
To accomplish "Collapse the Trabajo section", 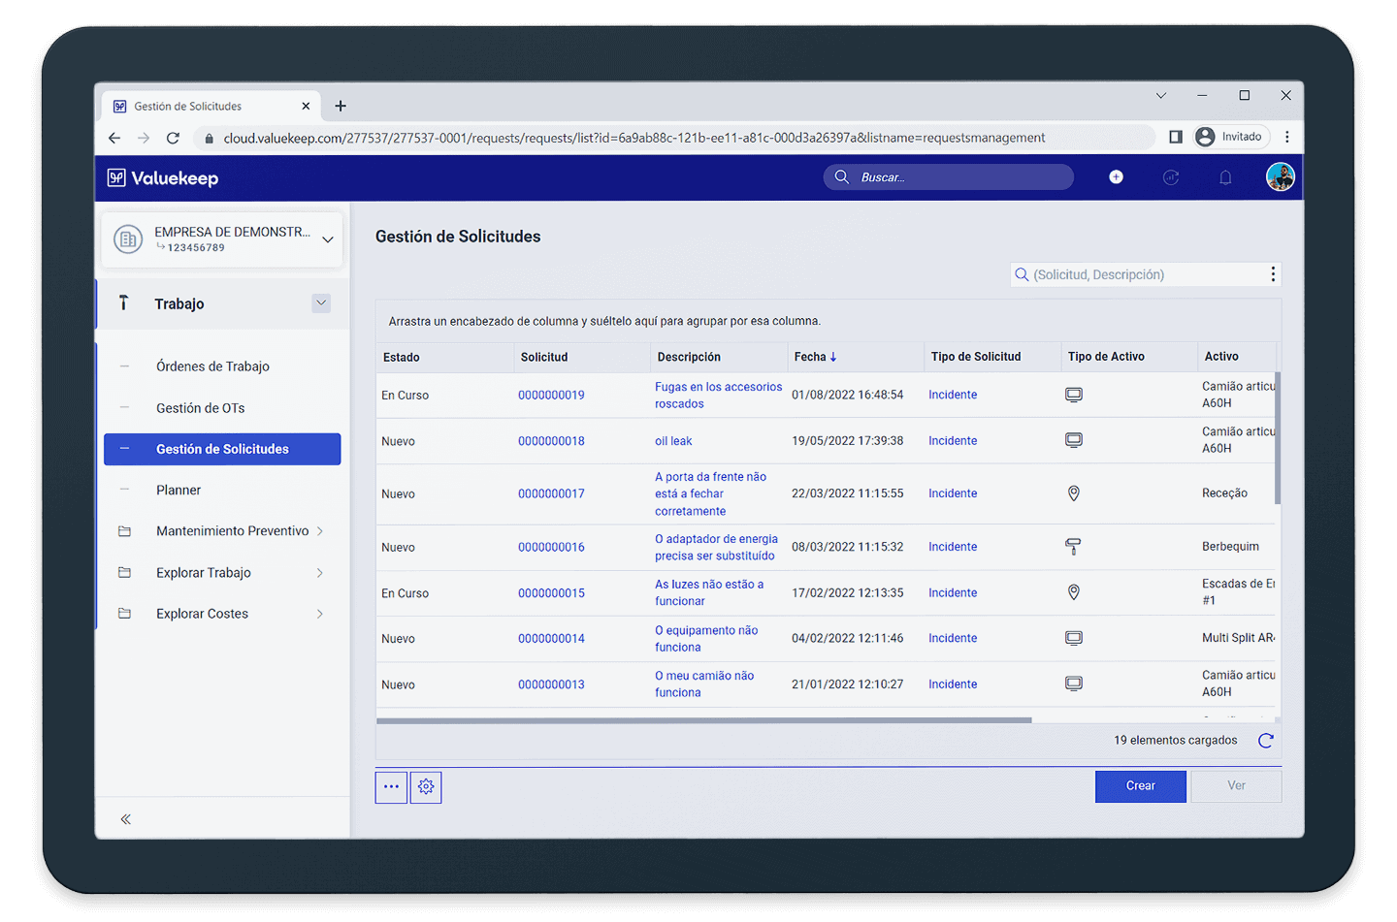I will tap(321, 303).
